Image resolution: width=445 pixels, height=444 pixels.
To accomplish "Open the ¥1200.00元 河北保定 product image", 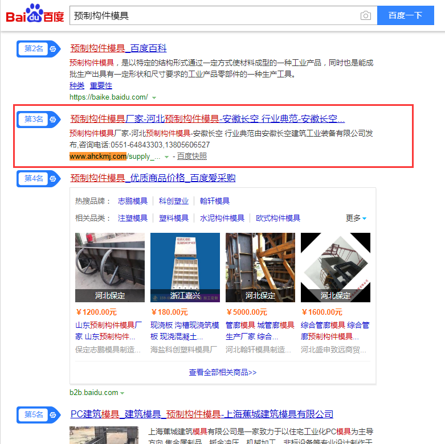I will click(x=110, y=268).
